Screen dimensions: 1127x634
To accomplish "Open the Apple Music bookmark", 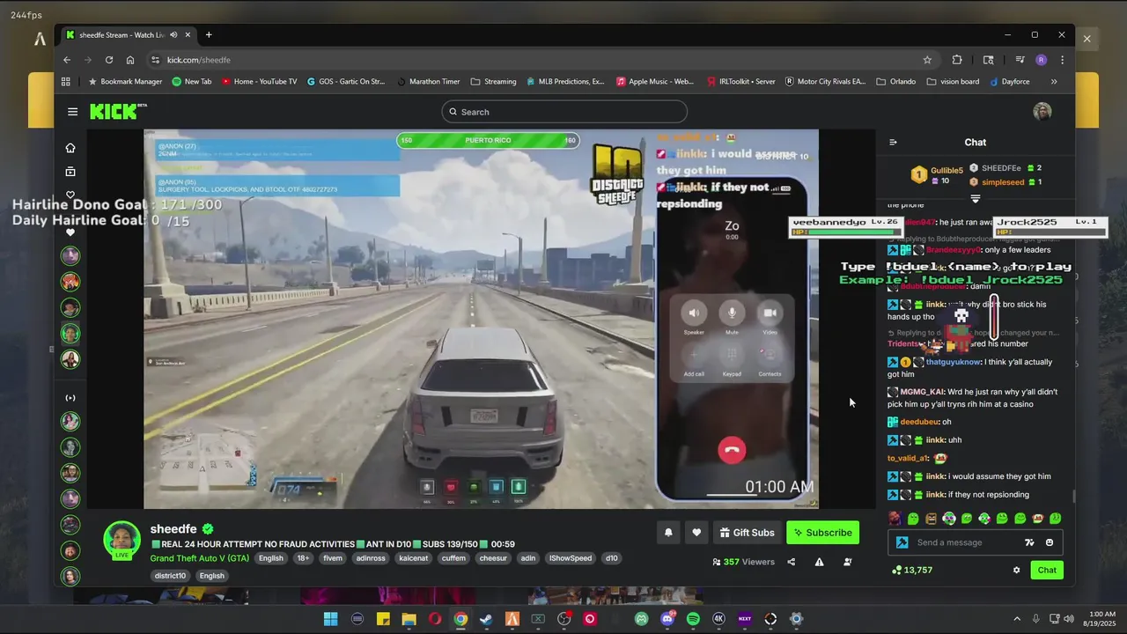I will (655, 82).
